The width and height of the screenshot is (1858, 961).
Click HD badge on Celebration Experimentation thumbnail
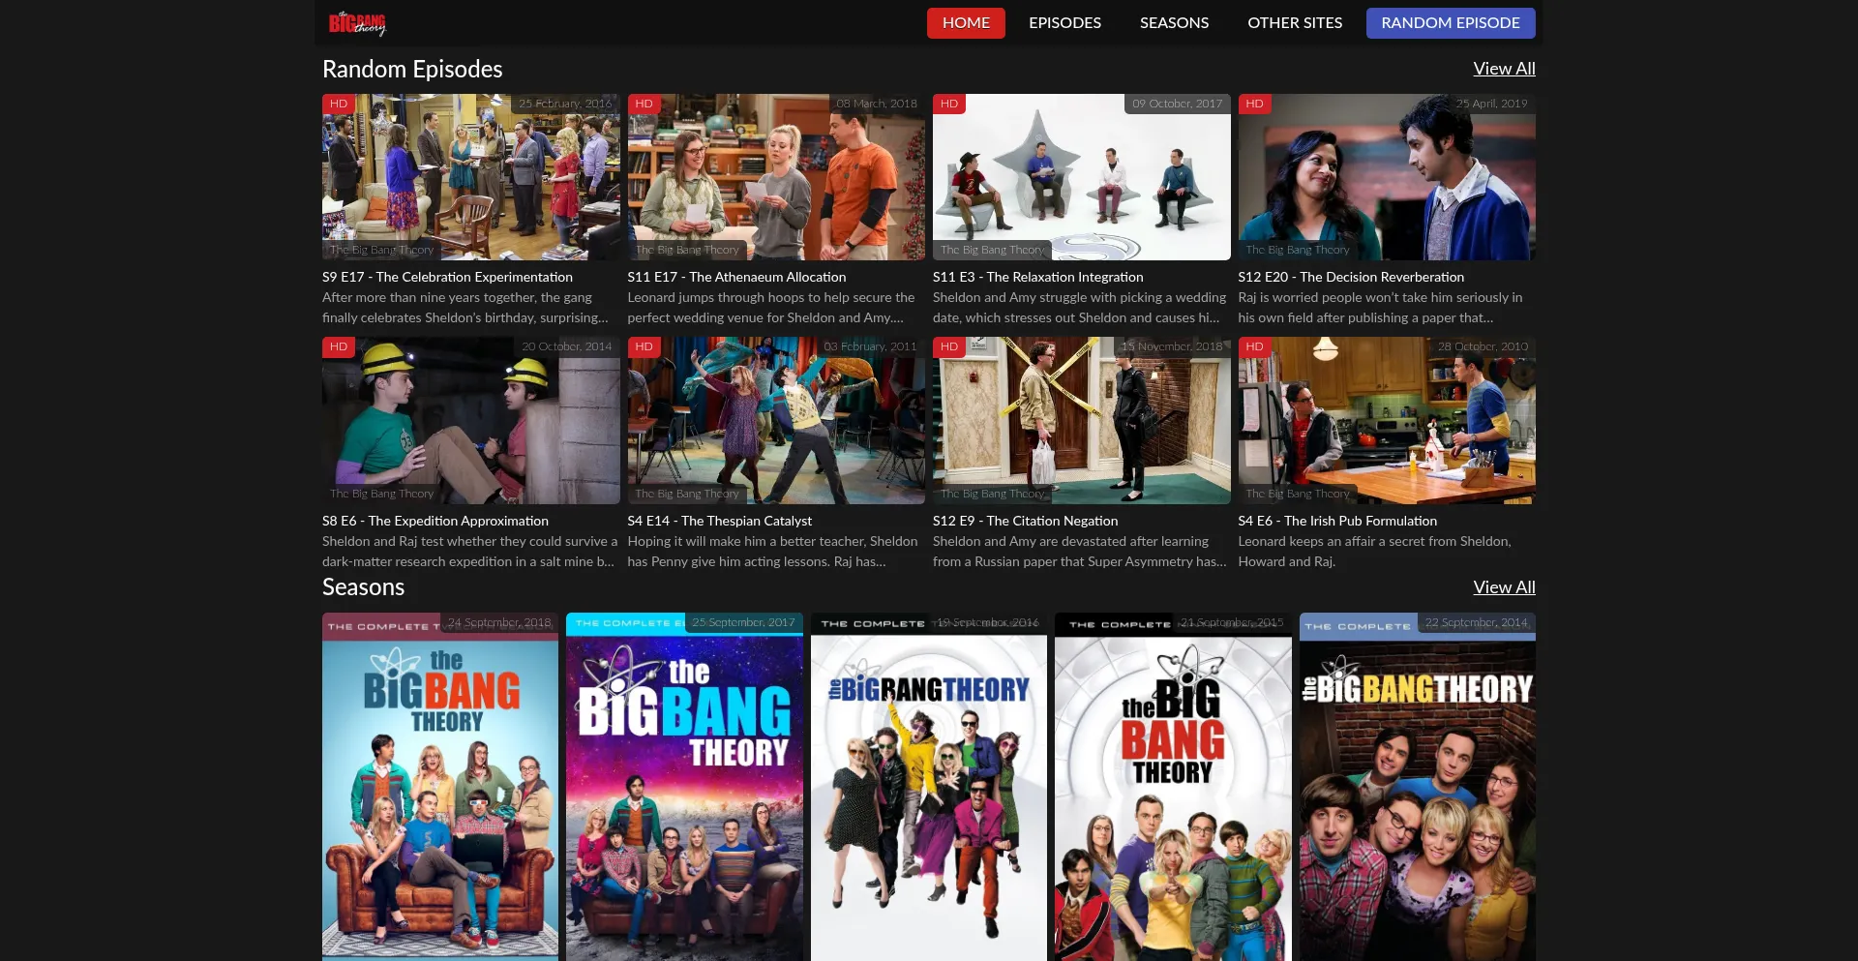click(339, 104)
